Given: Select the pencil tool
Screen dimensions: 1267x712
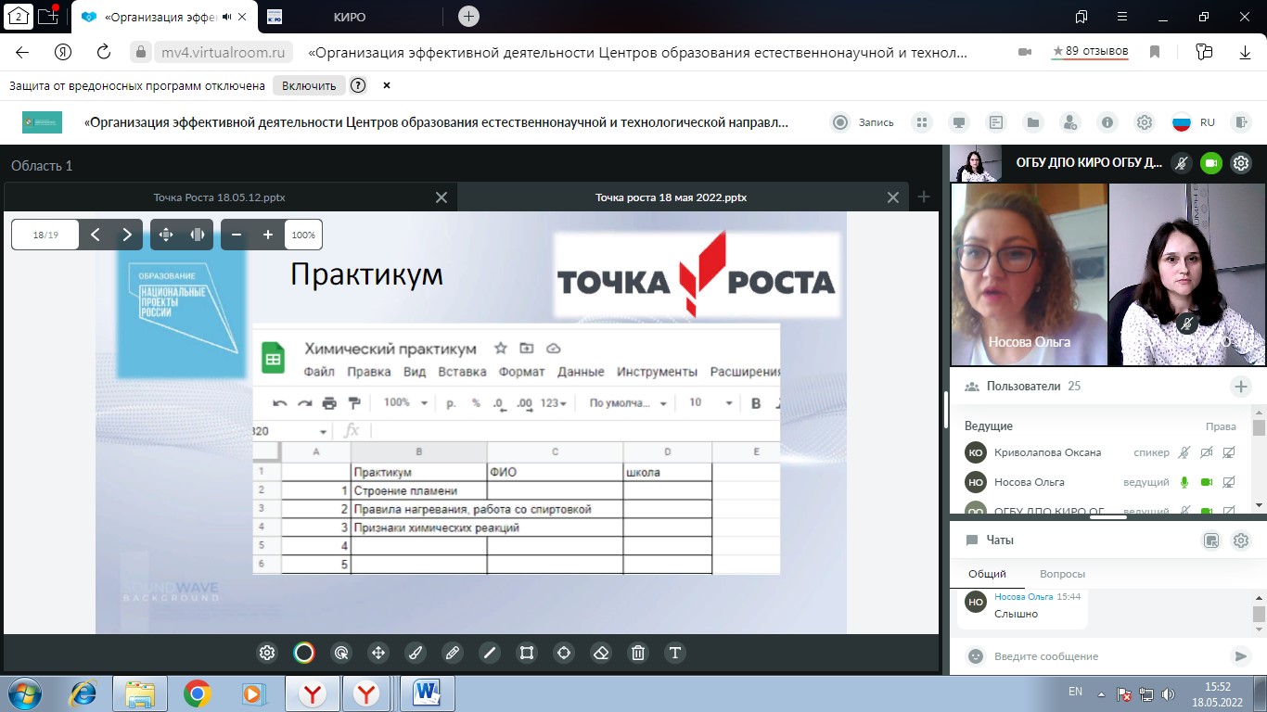Looking at the screenshot, I should pyautogui.click(x=453, y=653).
